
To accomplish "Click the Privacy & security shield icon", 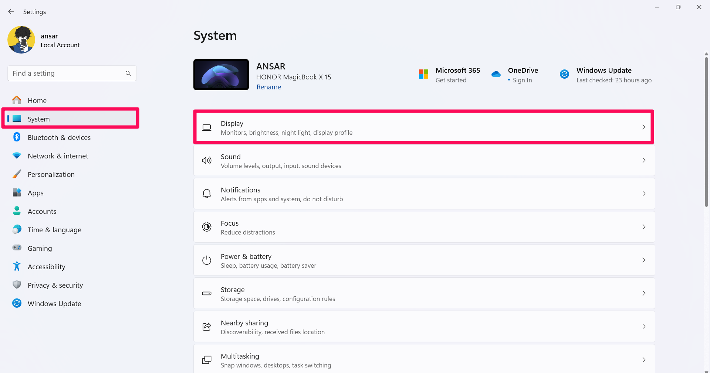I will pos(17,285).
